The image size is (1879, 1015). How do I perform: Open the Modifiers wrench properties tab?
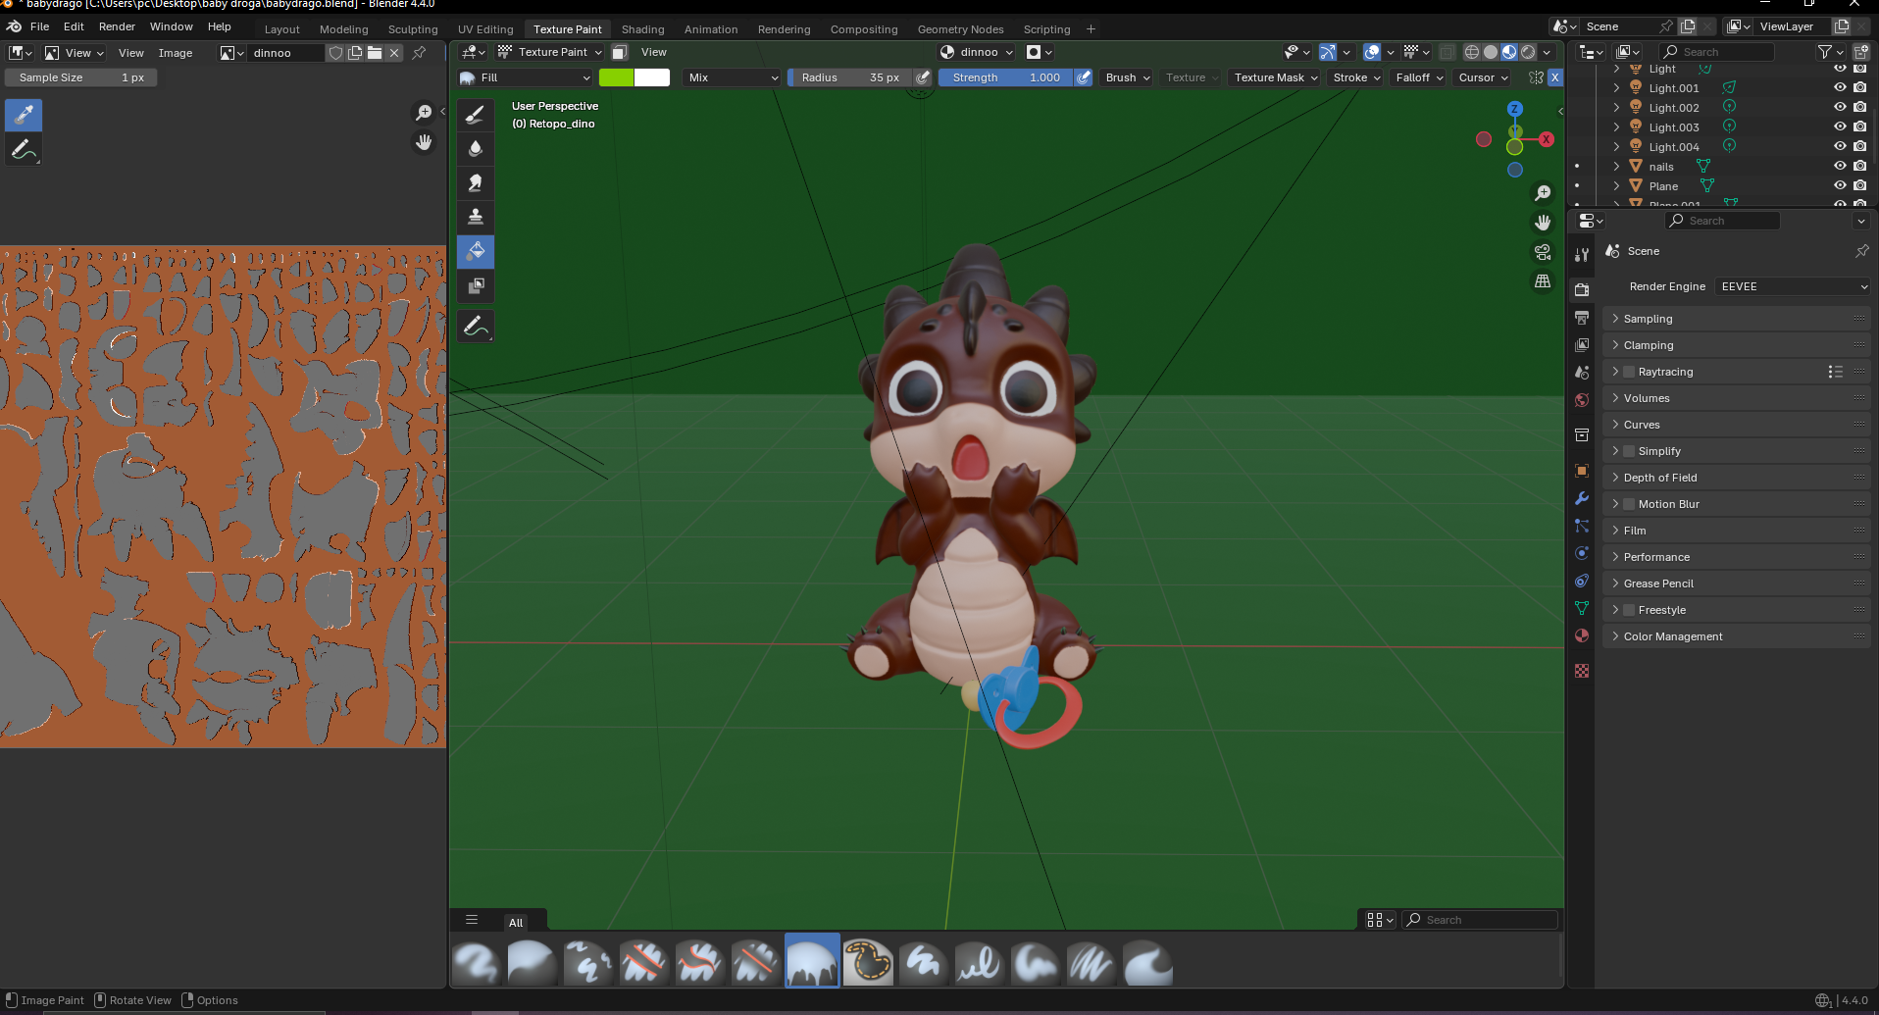1582,498
